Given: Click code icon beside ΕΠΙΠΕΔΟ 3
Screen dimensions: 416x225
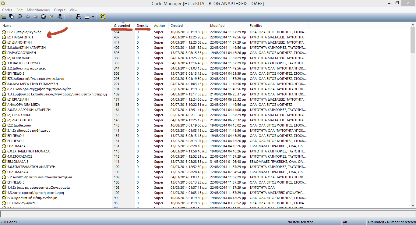Looking at the screenshot, I should point(4,73).
